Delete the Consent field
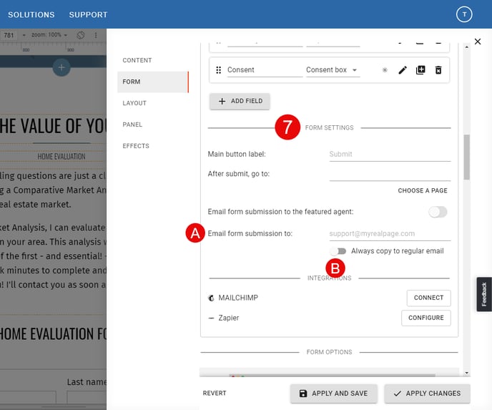Screen dimensions: 492x410 tap(438, 70)
